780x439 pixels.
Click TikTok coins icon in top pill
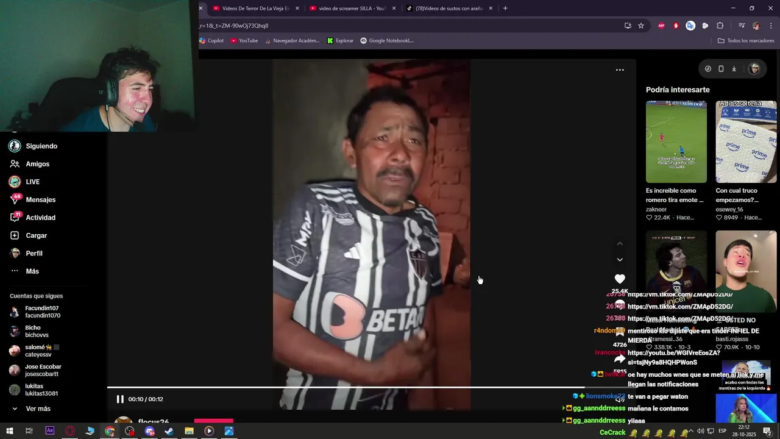coord(708,69)
